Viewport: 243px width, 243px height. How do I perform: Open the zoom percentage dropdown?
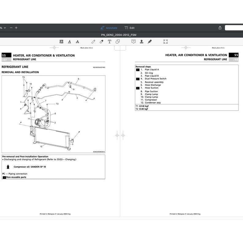[3, 28]
